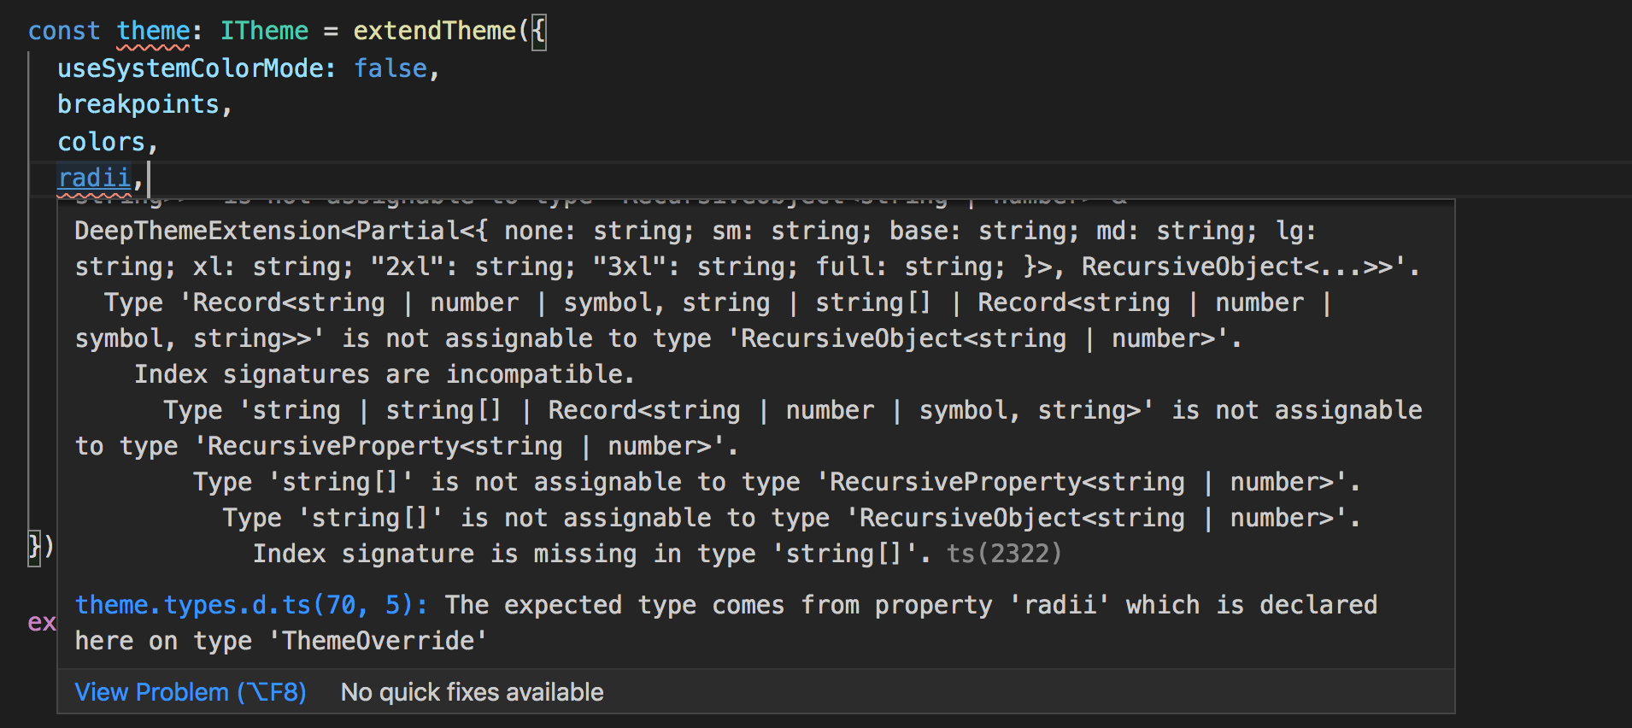
Task: Click the ts(2322) error code
Action: [x=1004, y=554]
